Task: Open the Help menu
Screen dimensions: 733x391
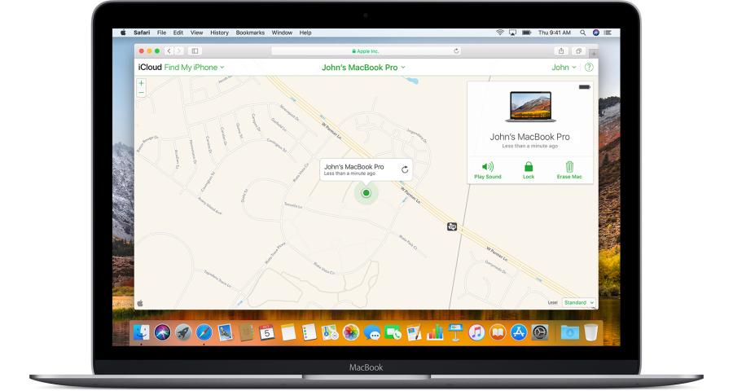Action: 305,33
